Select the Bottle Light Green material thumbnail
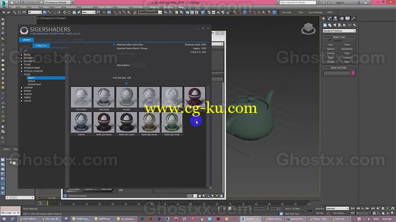 point(172,122)
